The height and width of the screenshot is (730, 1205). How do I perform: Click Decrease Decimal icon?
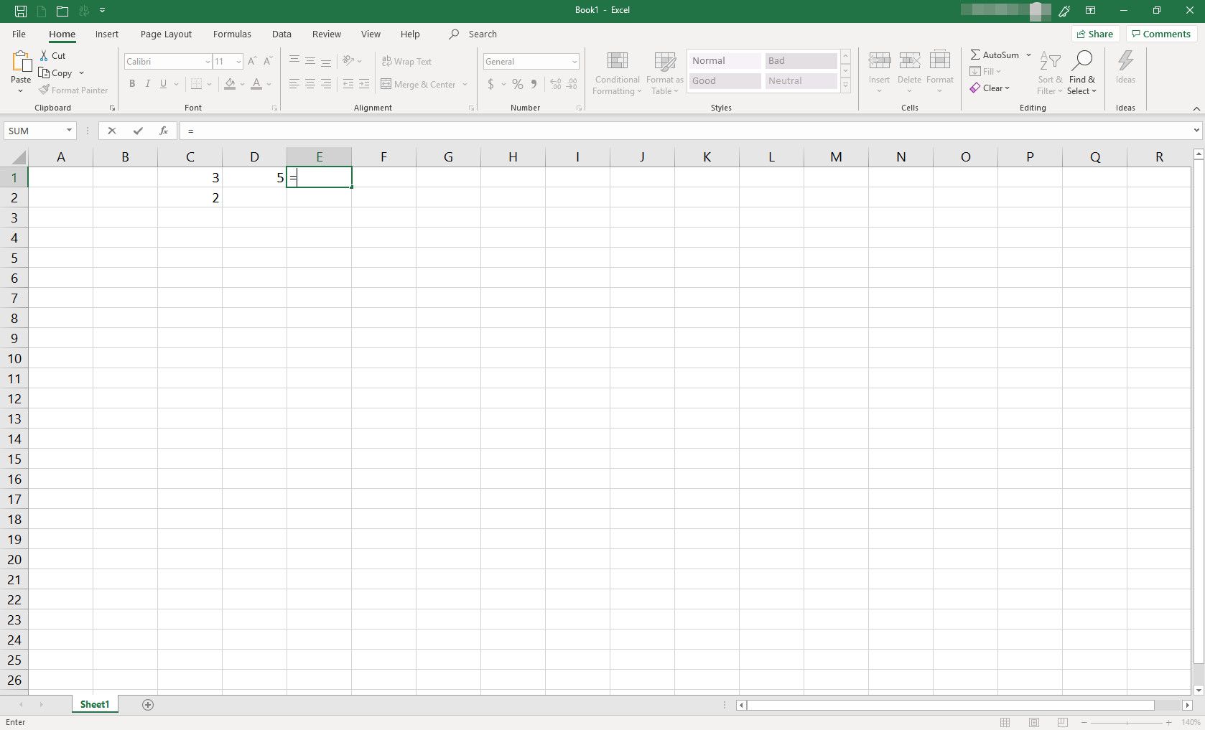[x=572, y=84]
